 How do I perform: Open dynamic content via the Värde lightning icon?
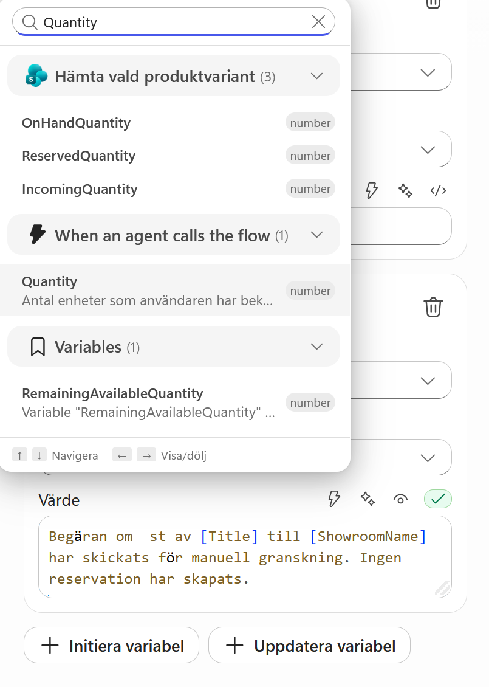[x=334, y=499]
